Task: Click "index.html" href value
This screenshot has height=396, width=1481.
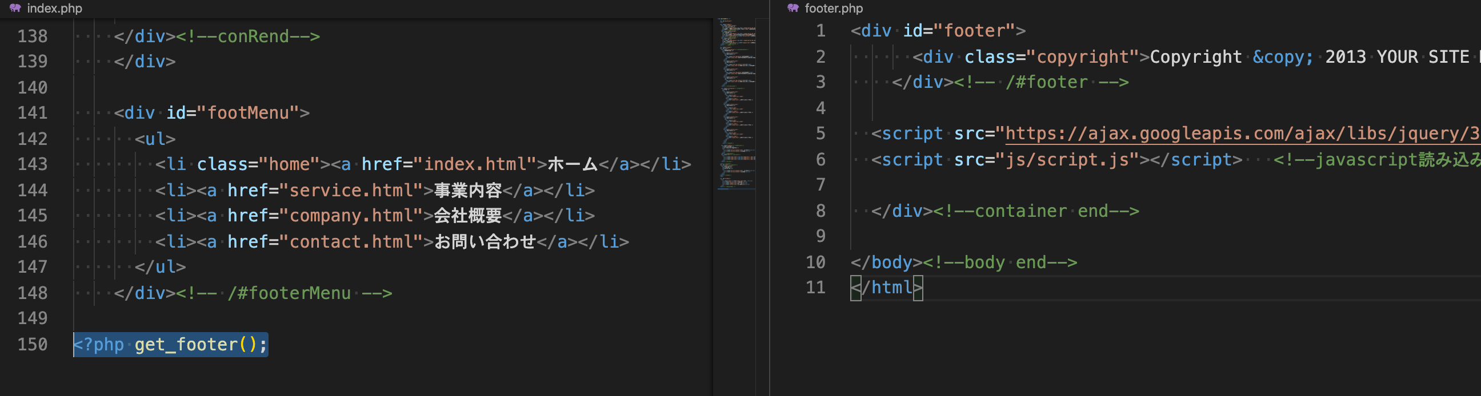Action: click(x=475, y=164)
